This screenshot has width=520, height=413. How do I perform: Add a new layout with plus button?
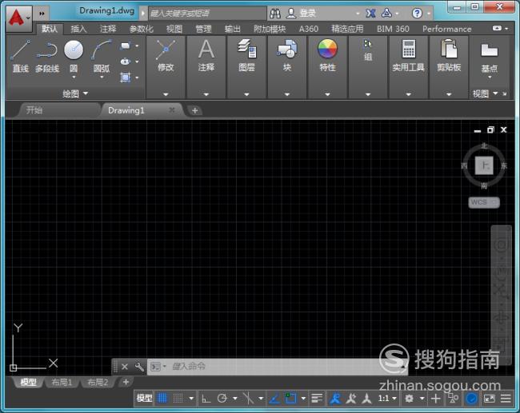coord(126,382)
